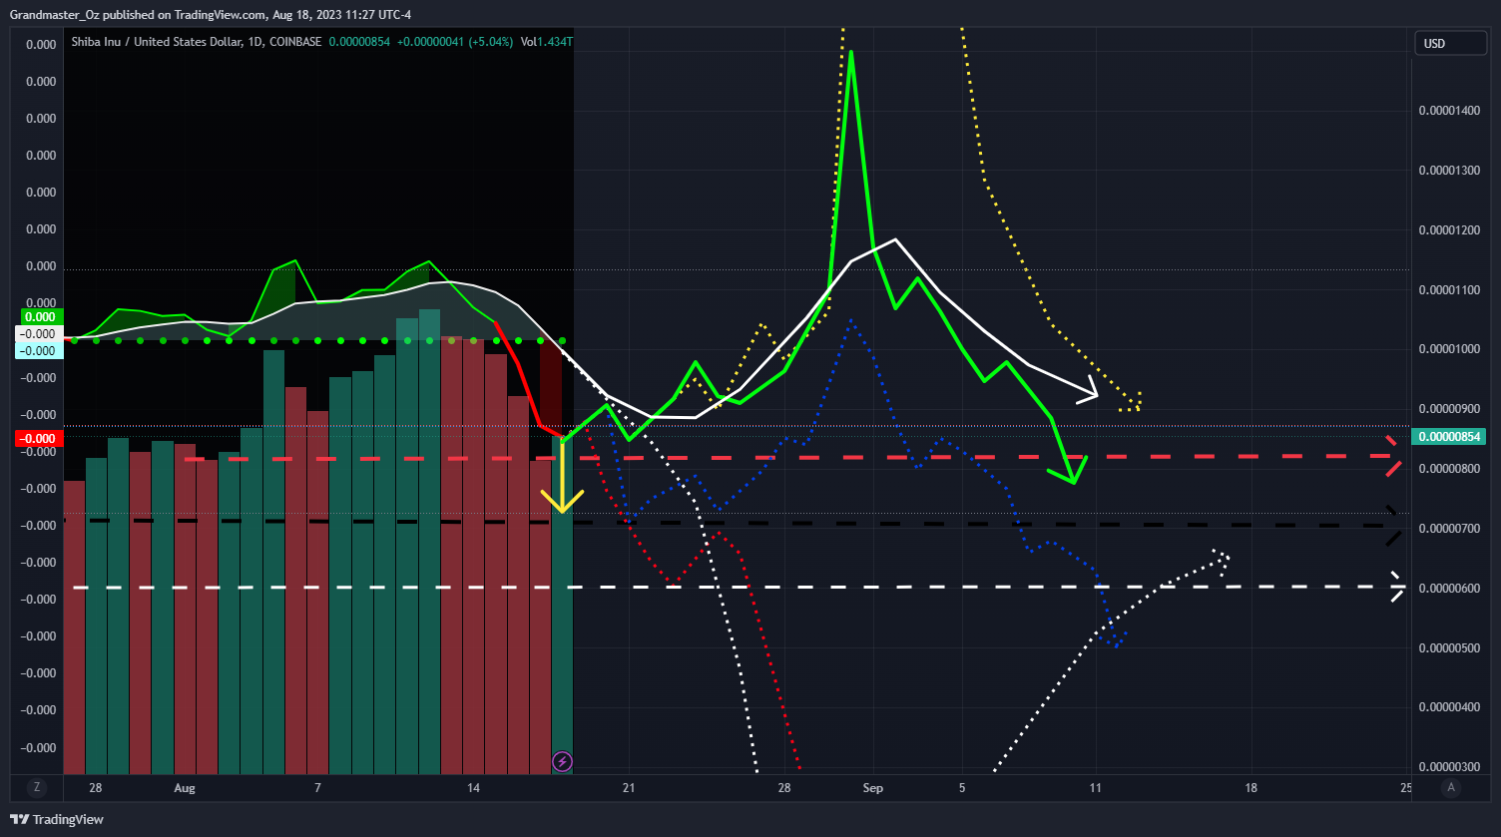Click the 0.00000400 price axis label
This screenshot has width=1501, height=837.
tap(1449, 707)
